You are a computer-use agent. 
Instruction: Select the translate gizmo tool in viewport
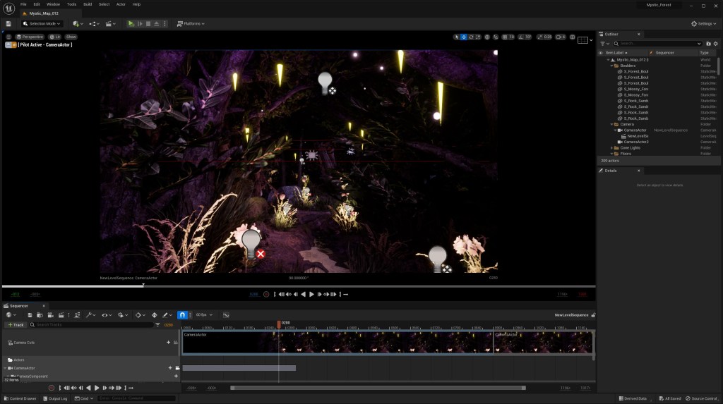pyautogui.click(x=464, y=37)
